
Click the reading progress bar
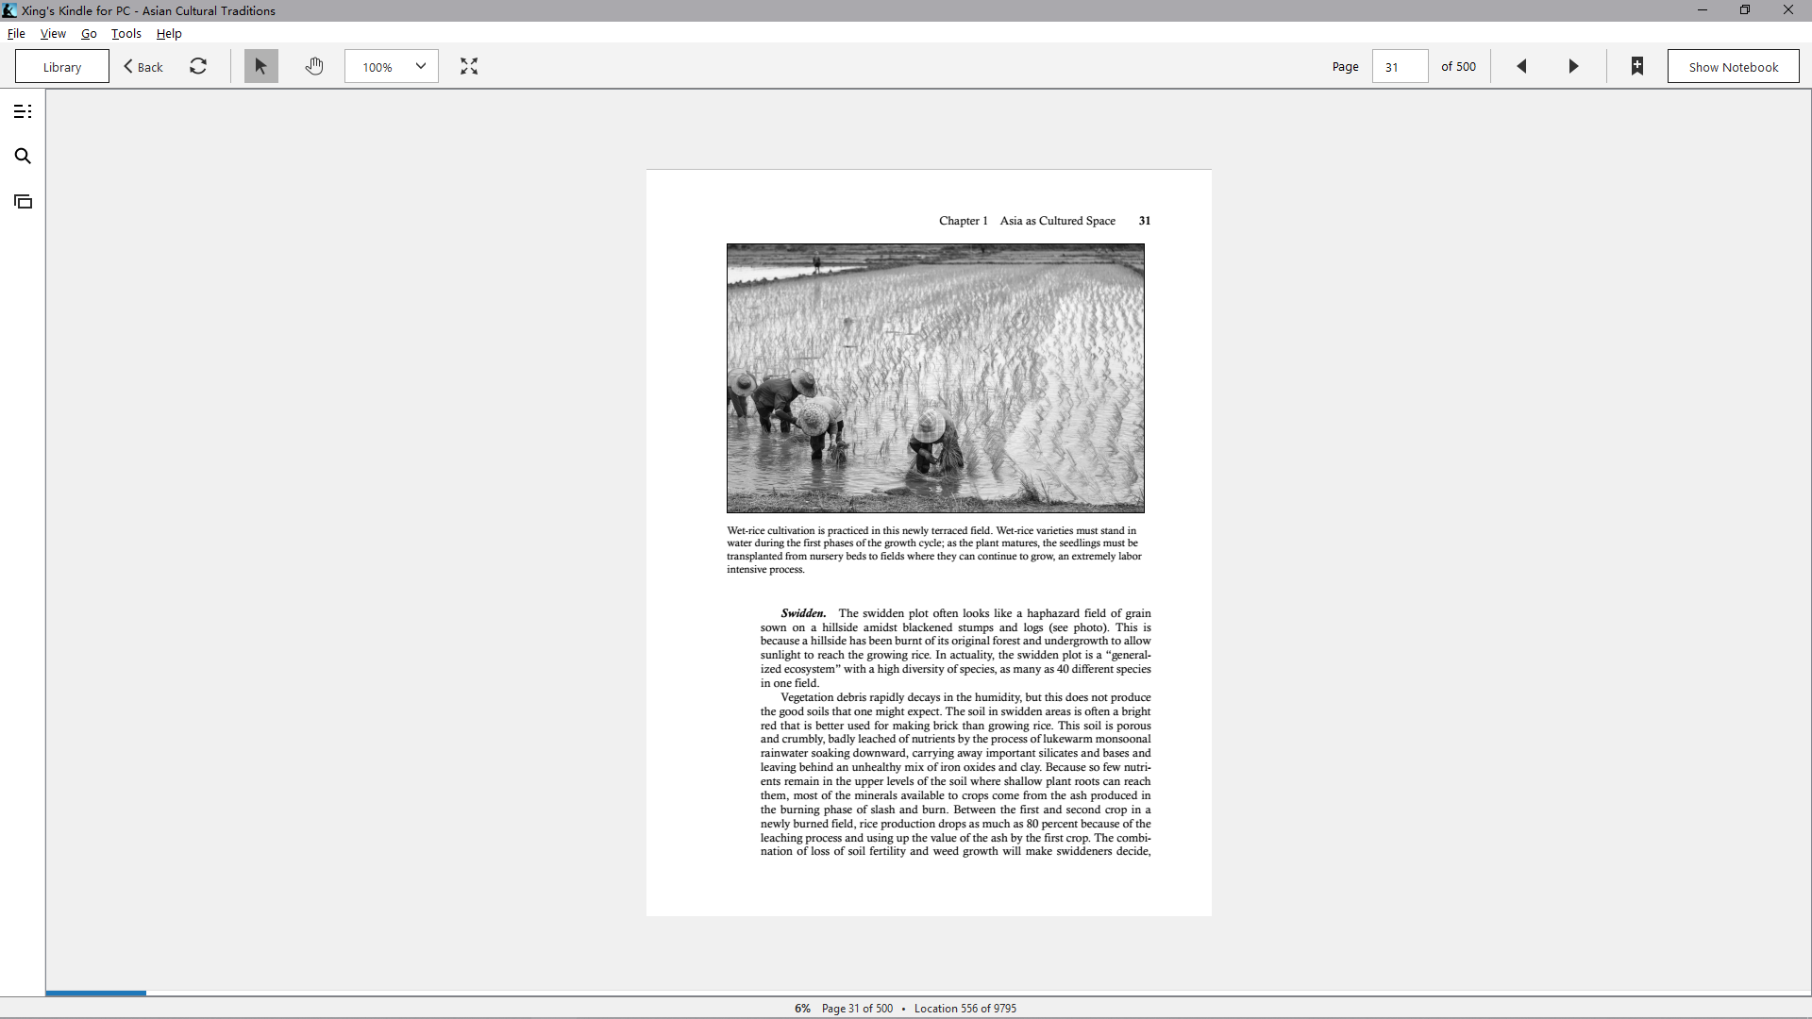929,993
